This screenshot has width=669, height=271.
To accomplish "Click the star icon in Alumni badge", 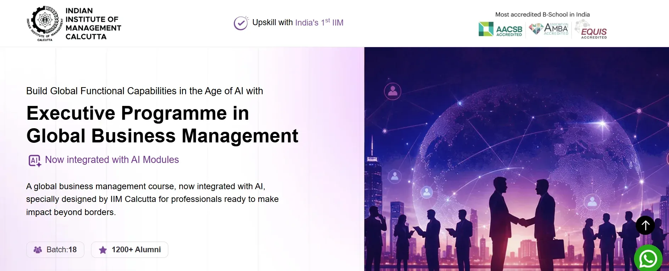I will coord(103,250).
